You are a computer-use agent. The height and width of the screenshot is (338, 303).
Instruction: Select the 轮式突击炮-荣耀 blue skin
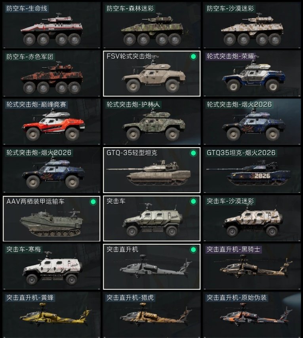click(x=252, y=73)
